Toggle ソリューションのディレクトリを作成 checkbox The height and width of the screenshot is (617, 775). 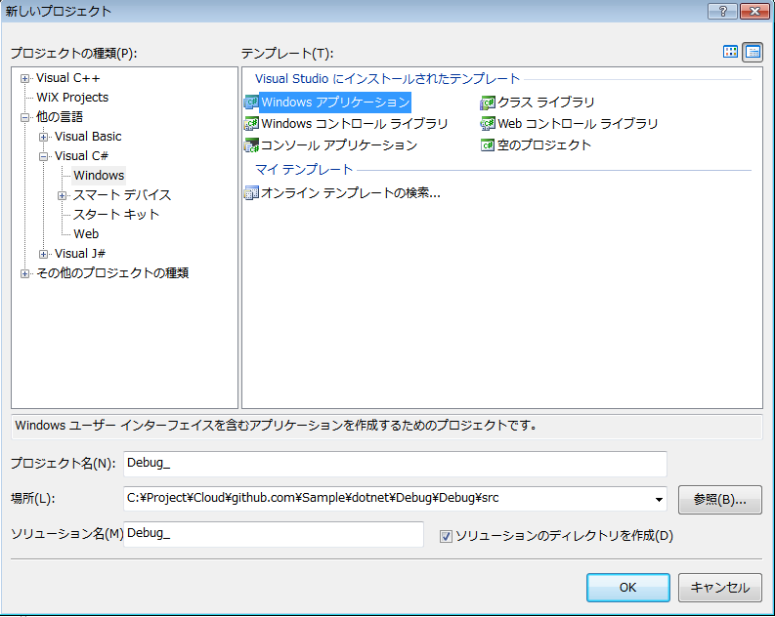pyautogui.click(x=446, y=536)
